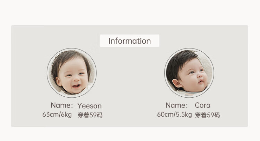This screenshot has height=141, width=260.
Task: Click the Name label beside Cora
Action: [x=176, y=105]
